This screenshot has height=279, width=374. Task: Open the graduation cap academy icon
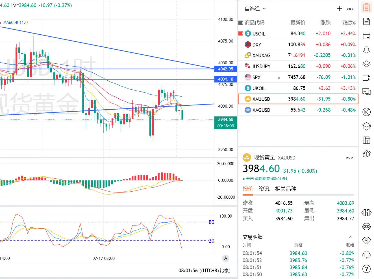(366, 126)
